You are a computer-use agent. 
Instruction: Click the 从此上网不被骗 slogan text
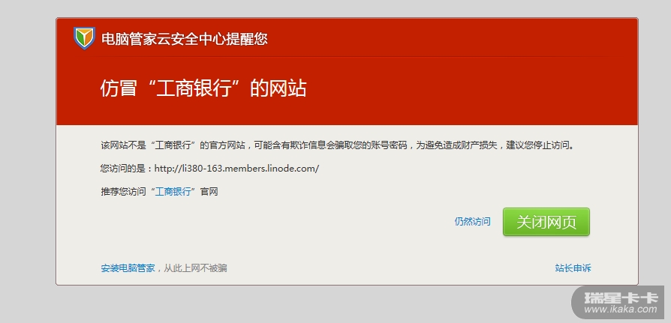point(196,268)
